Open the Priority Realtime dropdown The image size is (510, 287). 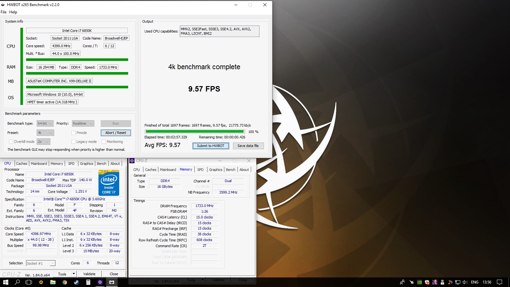pos(83,123)
